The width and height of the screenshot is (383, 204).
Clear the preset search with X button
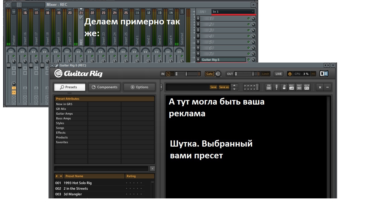[152, 169]
